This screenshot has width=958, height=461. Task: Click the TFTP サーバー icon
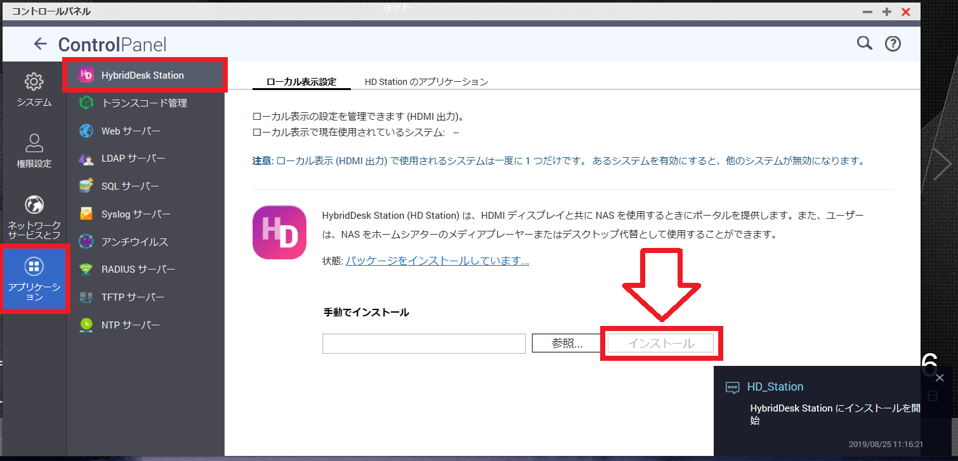86,297
